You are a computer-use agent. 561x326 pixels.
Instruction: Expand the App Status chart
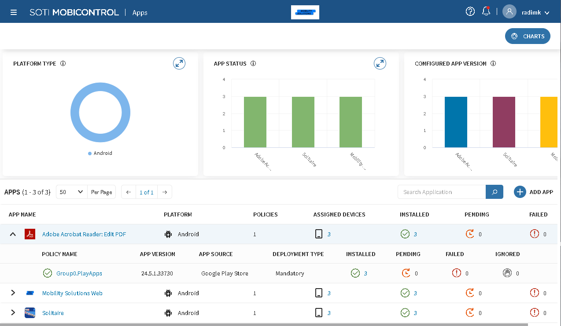tap(380, 63)
